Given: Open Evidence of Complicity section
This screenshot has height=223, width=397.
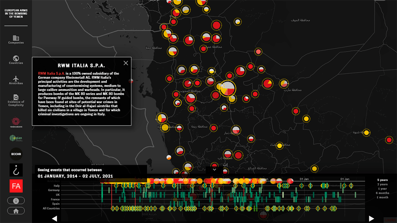Looking at the screenshot, I should click(16, 100).
